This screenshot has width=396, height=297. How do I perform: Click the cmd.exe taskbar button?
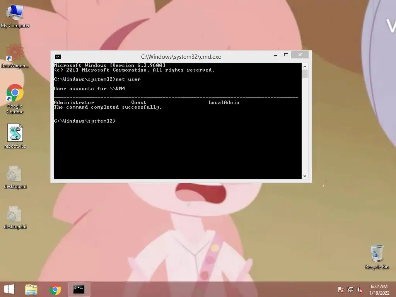click(x=79, y=289)
